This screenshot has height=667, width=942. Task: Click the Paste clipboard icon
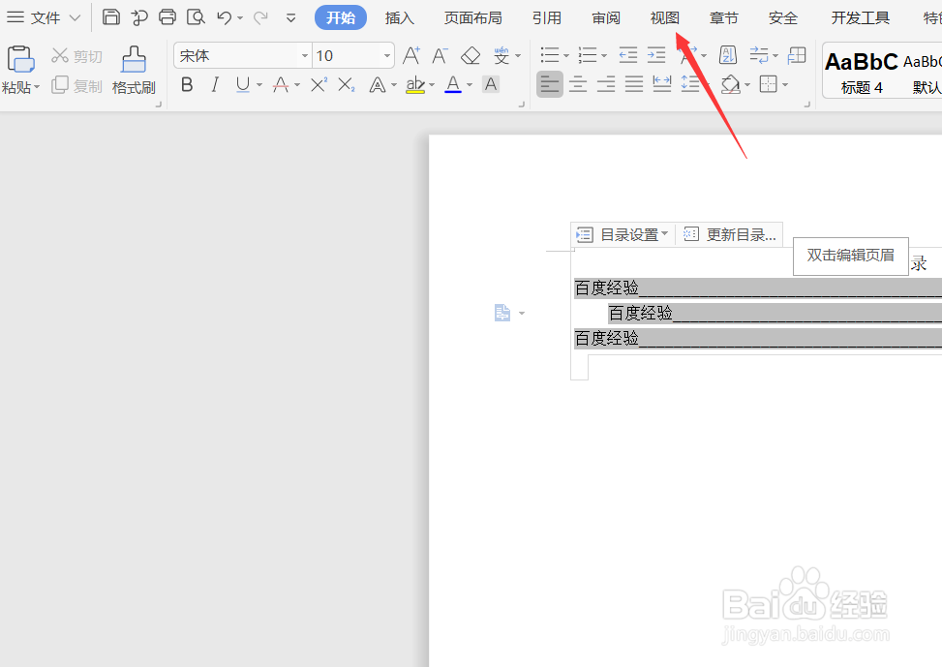click(x=20, y=59)
